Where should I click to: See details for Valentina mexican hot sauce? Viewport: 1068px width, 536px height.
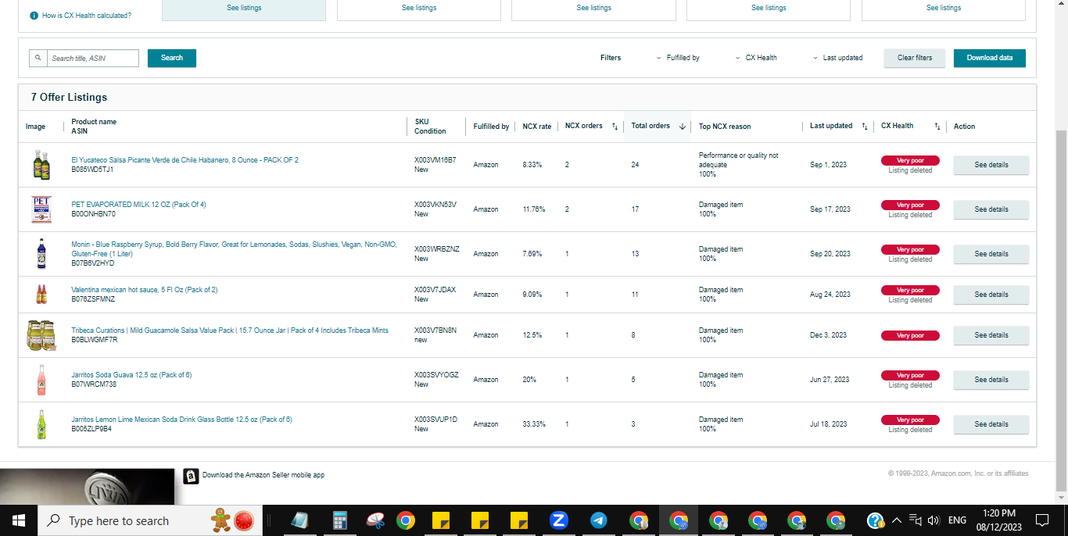(991, 295)
